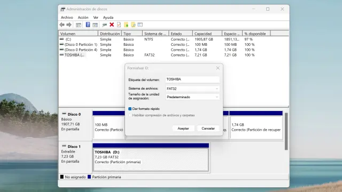Click the red X delete icon
This screenshot has height=192, width=342.
tap(112, 25)
